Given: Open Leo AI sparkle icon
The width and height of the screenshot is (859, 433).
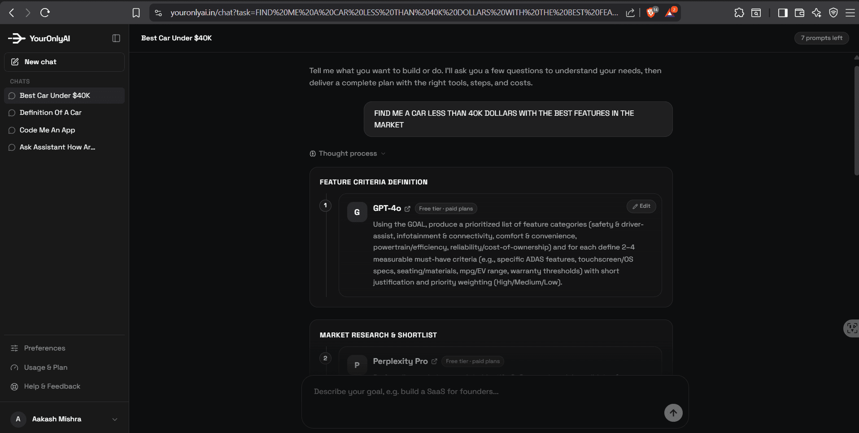Looking at the screenshot, I should [x=816, y=13].
